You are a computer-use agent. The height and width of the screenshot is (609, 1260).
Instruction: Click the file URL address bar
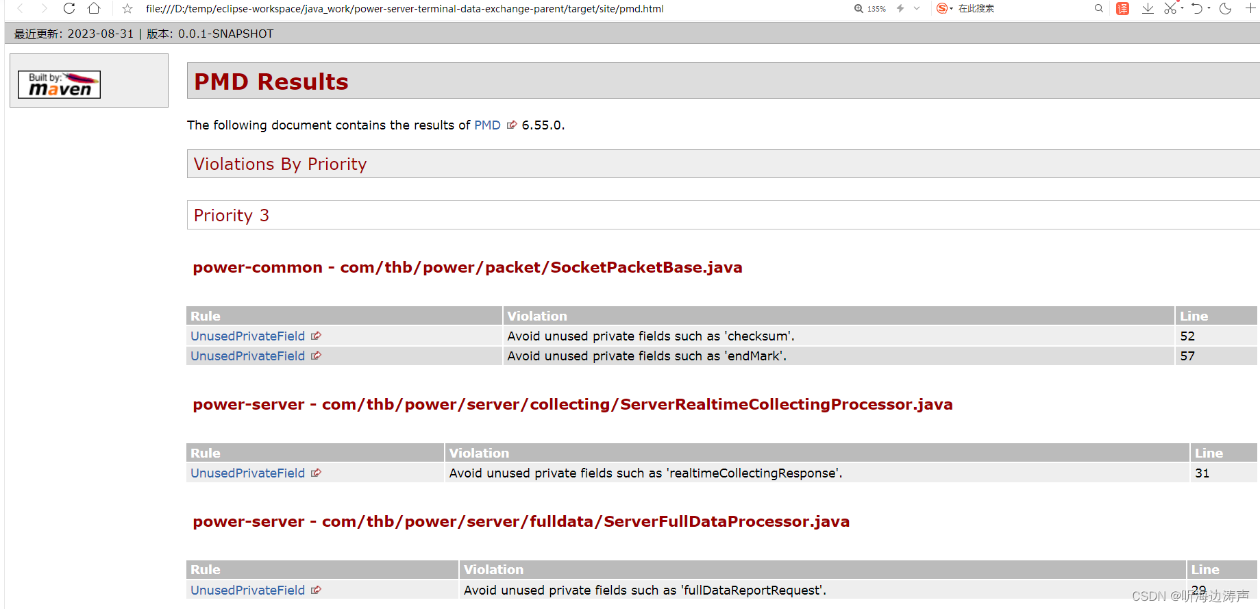(x=404, y=9)
